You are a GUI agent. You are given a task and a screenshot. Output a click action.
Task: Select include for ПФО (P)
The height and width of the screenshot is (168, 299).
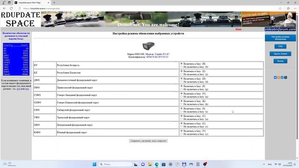point(181,86)
